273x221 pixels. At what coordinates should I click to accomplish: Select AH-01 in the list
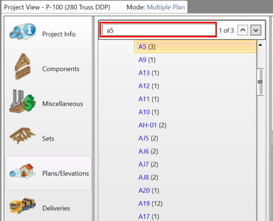pos(147,125)
